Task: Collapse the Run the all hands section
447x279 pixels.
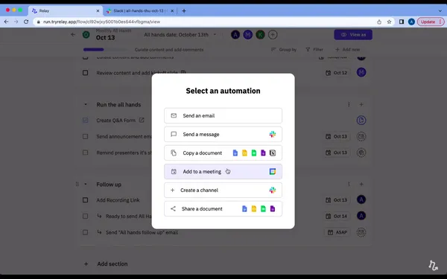Action: 86,104
